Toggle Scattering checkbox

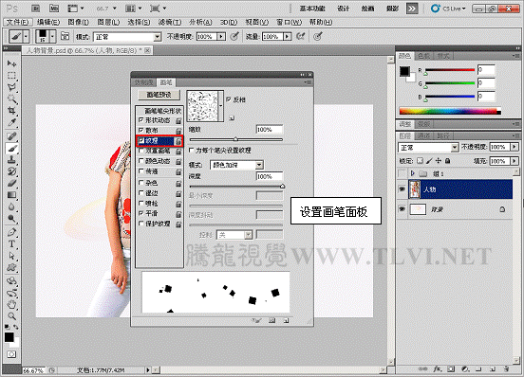click(141, 130)
